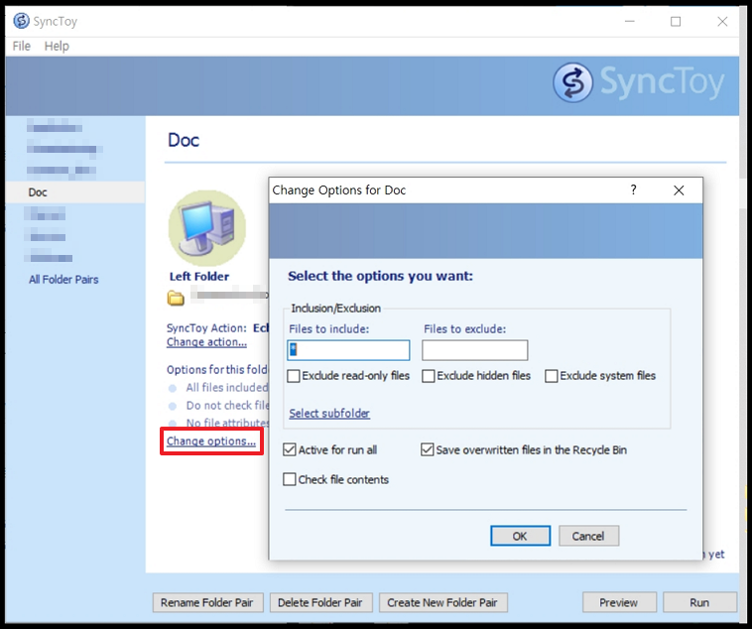Click the Change action... link
The width and height of the screenshot is (752, 629).
pos(206,342)
